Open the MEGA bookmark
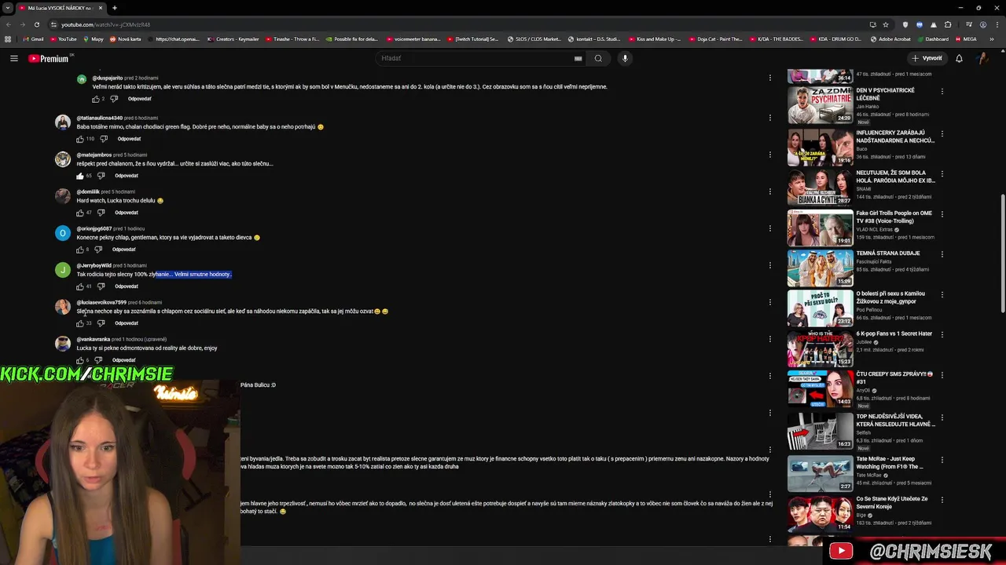 tap(966, 39)
